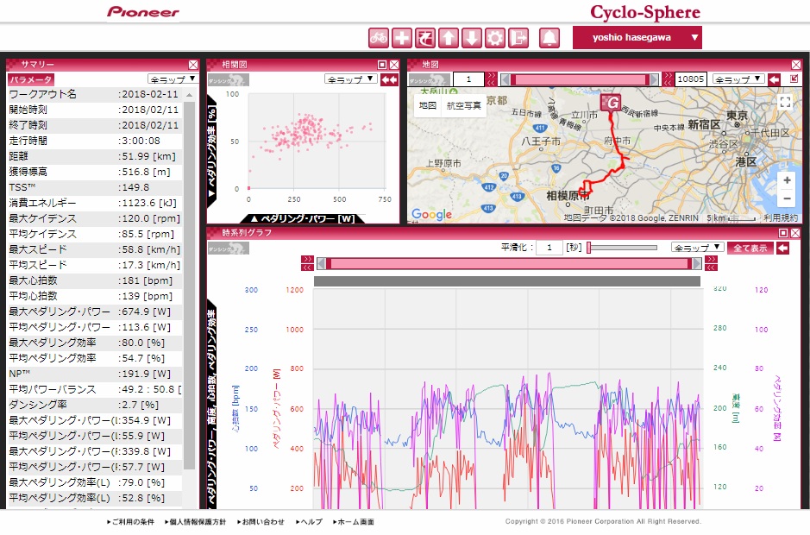Screen dimensions: 810x535
Task: Open notifications bell icon
Action: tap(549, 38)
